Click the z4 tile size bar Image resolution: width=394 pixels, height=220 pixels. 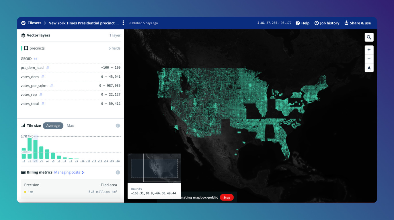(47, 154)
